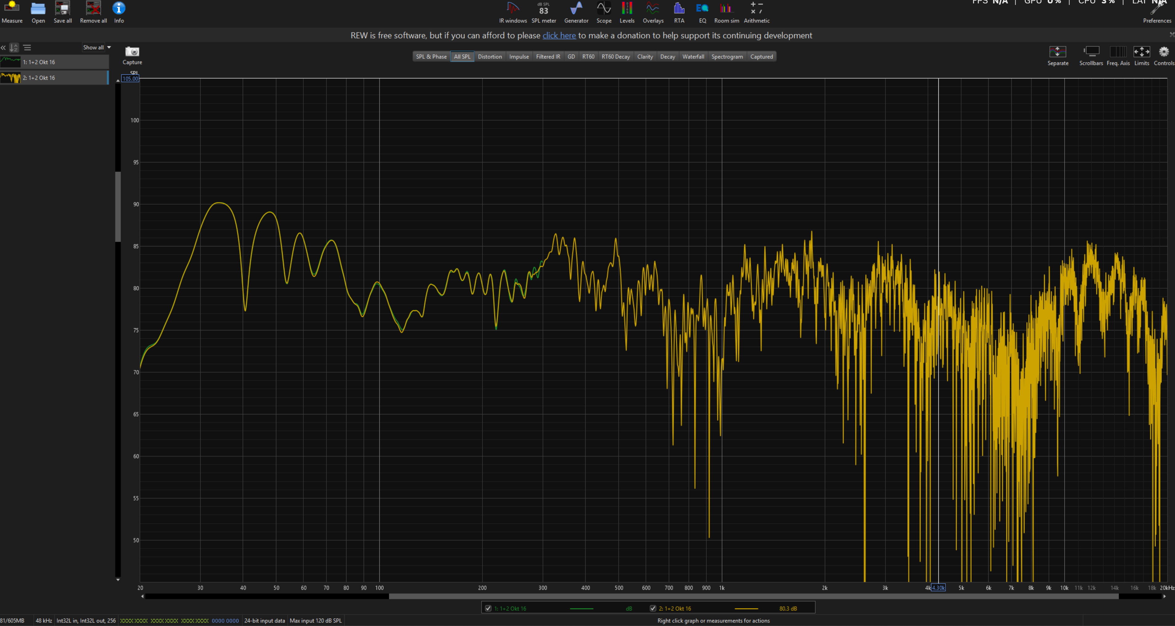Uncheck trace 2: 1+2 Okt 16 checkbox
Viewport: 1175px width, 626px height.
[x=653, y=608]
